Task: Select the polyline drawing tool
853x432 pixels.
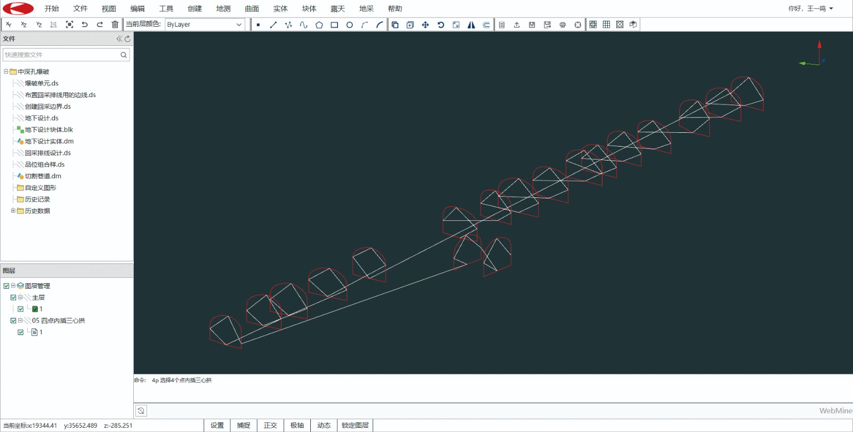Action: point(288,25)
